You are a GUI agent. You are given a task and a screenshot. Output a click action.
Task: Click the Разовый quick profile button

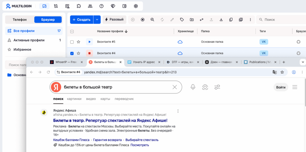click(114, 19)
